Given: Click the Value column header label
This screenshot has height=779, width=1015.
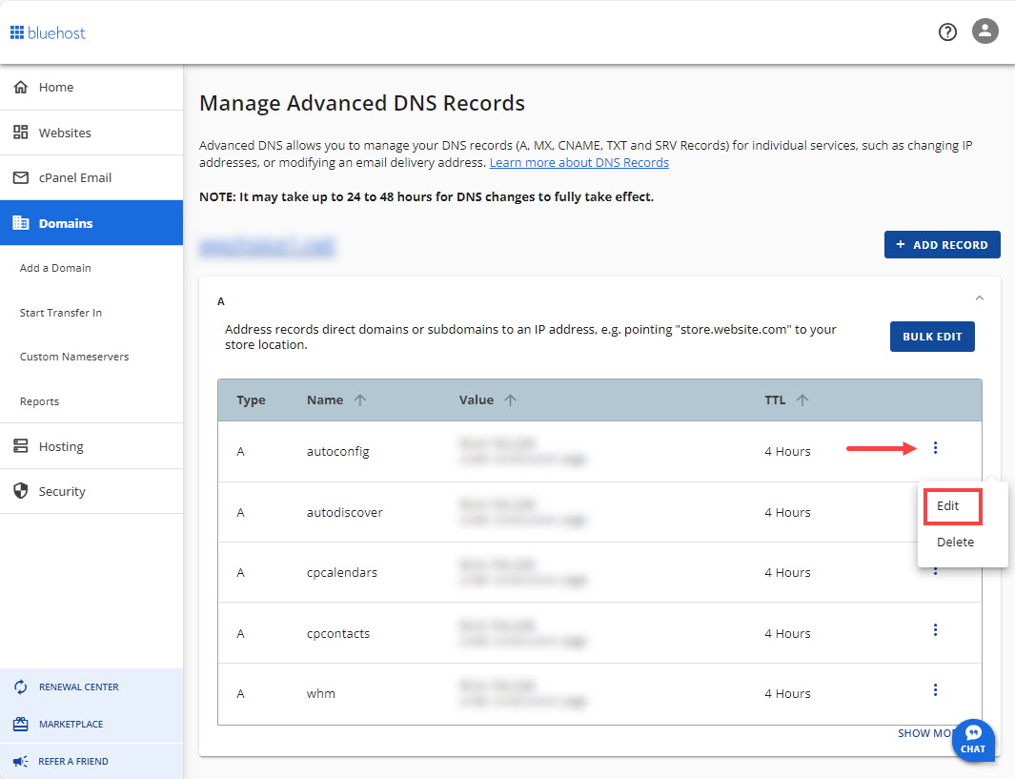Looking at the screenshot, I should tap(477, 400).
